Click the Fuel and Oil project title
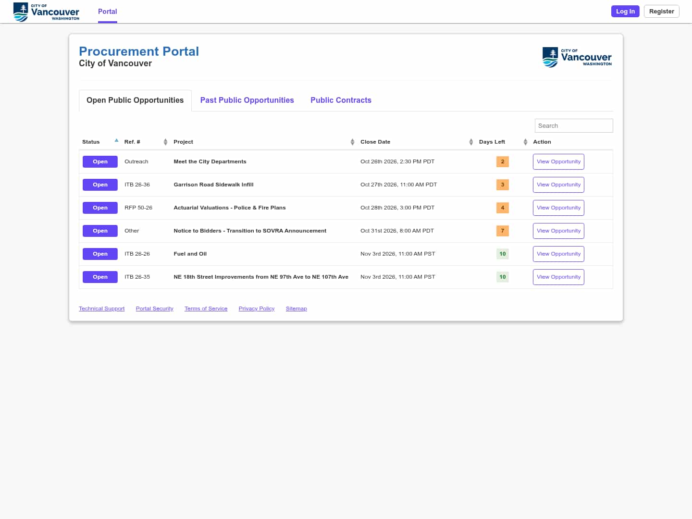 190,254
